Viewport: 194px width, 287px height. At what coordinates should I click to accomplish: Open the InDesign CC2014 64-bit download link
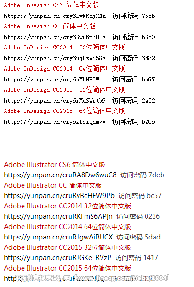coord(54,80)
